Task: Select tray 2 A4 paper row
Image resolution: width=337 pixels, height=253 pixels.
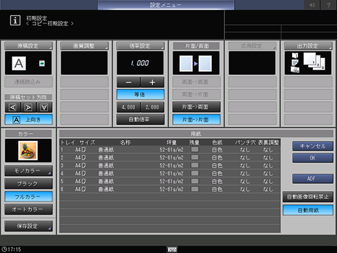Action: 170,157
